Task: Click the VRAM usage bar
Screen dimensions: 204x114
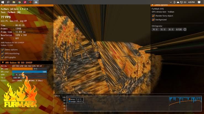Action: coord(30,75)
